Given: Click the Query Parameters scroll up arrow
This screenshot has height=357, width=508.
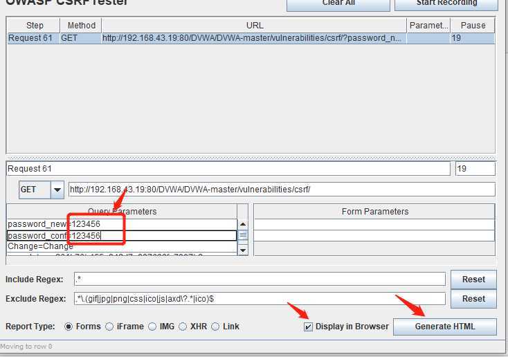Looking at the screenshot, I should tap(243, 224).
